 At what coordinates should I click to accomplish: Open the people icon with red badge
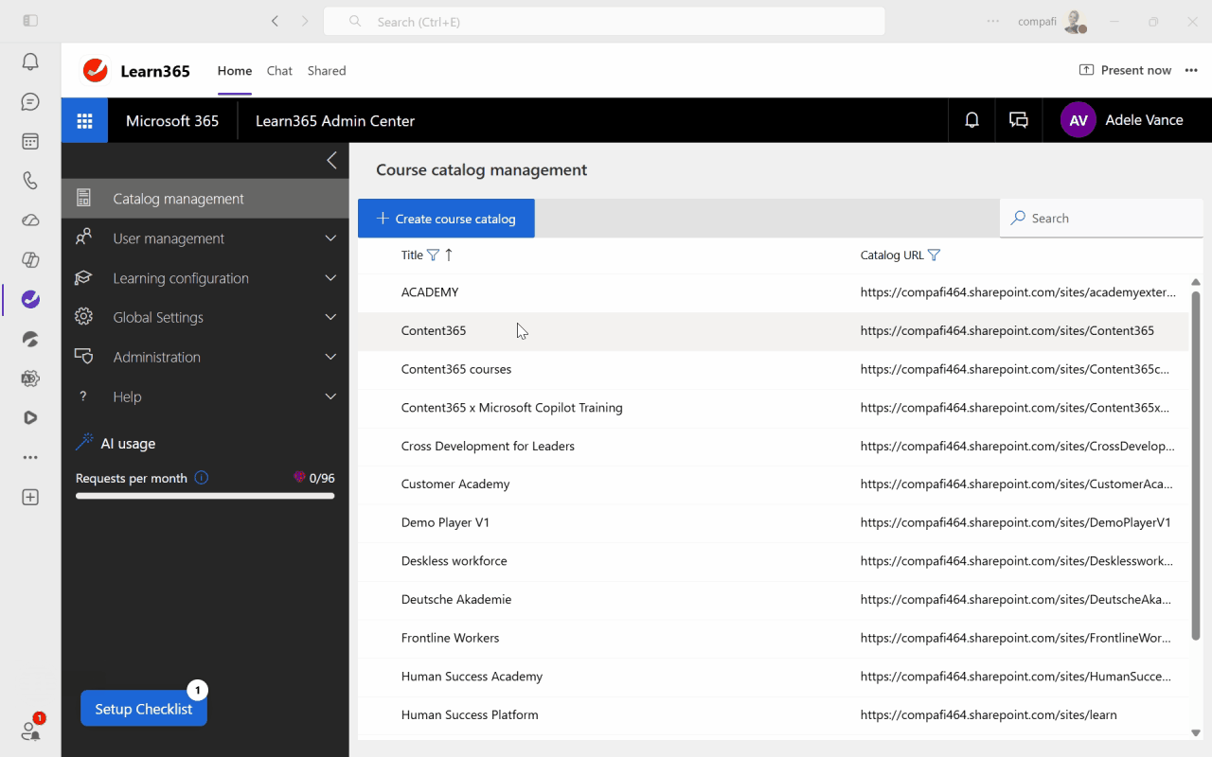point(30,730)
